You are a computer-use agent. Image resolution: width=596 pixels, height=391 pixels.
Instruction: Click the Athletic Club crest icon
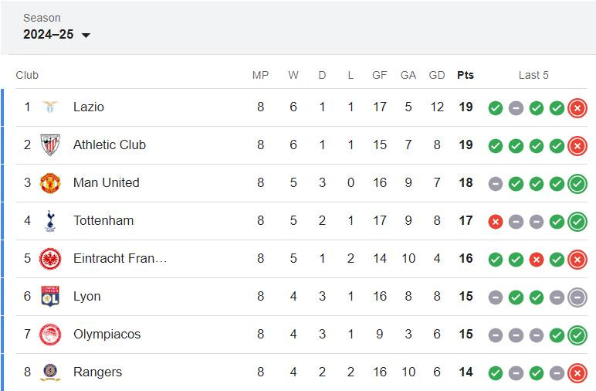pos(50,145)
